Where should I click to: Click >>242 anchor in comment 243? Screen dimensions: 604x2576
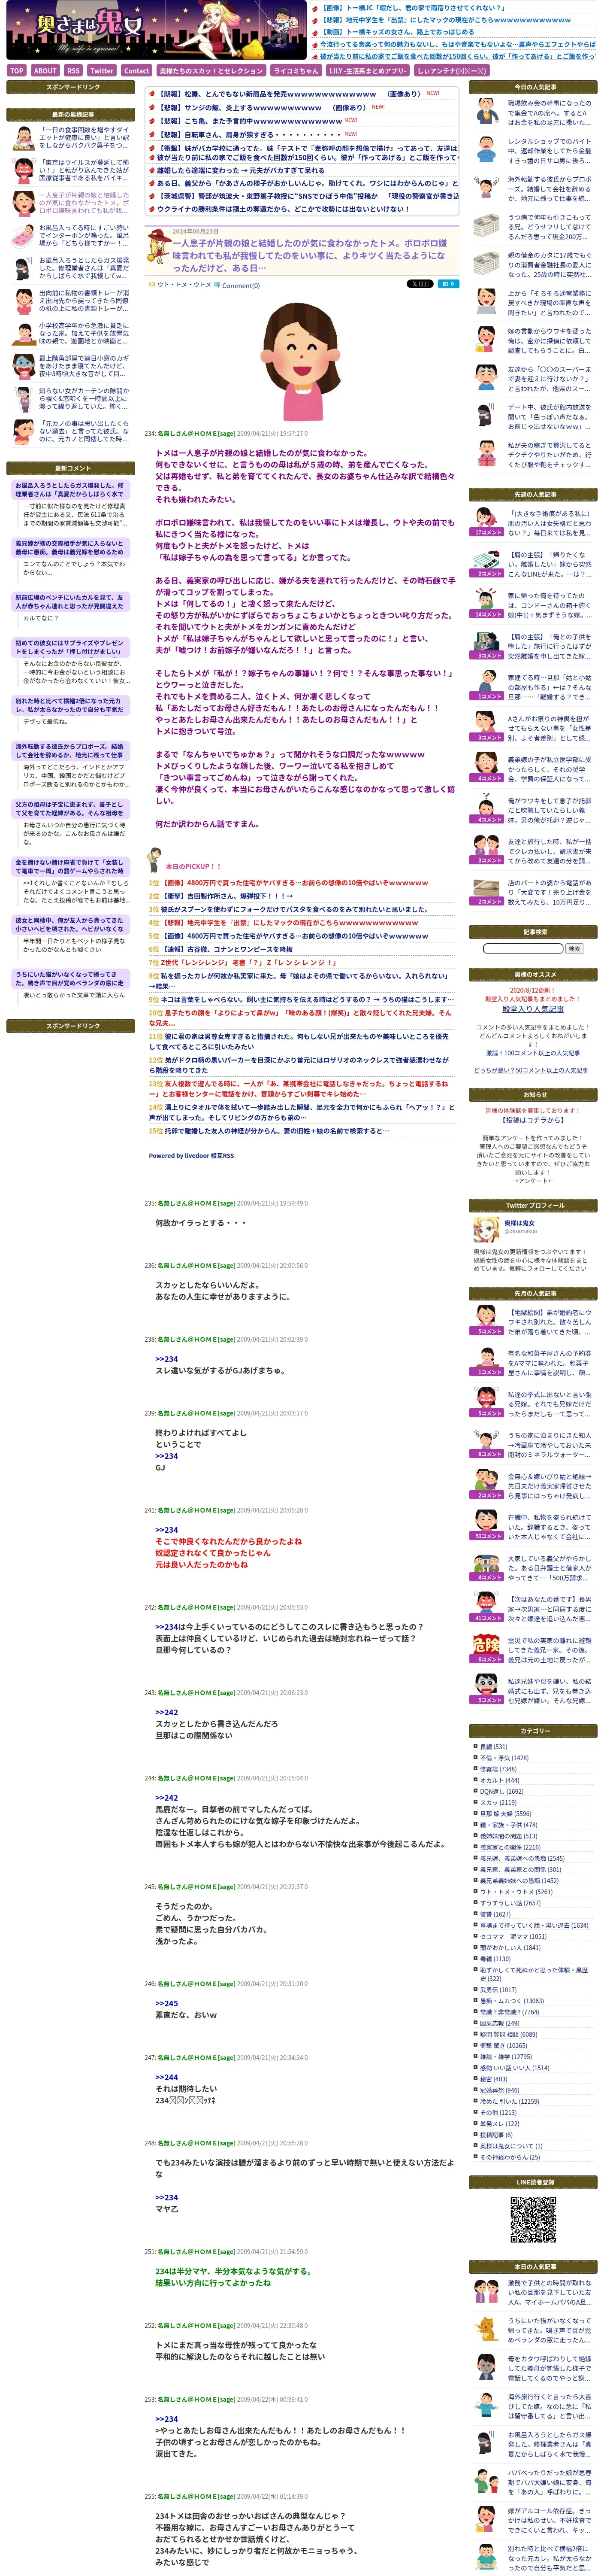(167, 1712)
